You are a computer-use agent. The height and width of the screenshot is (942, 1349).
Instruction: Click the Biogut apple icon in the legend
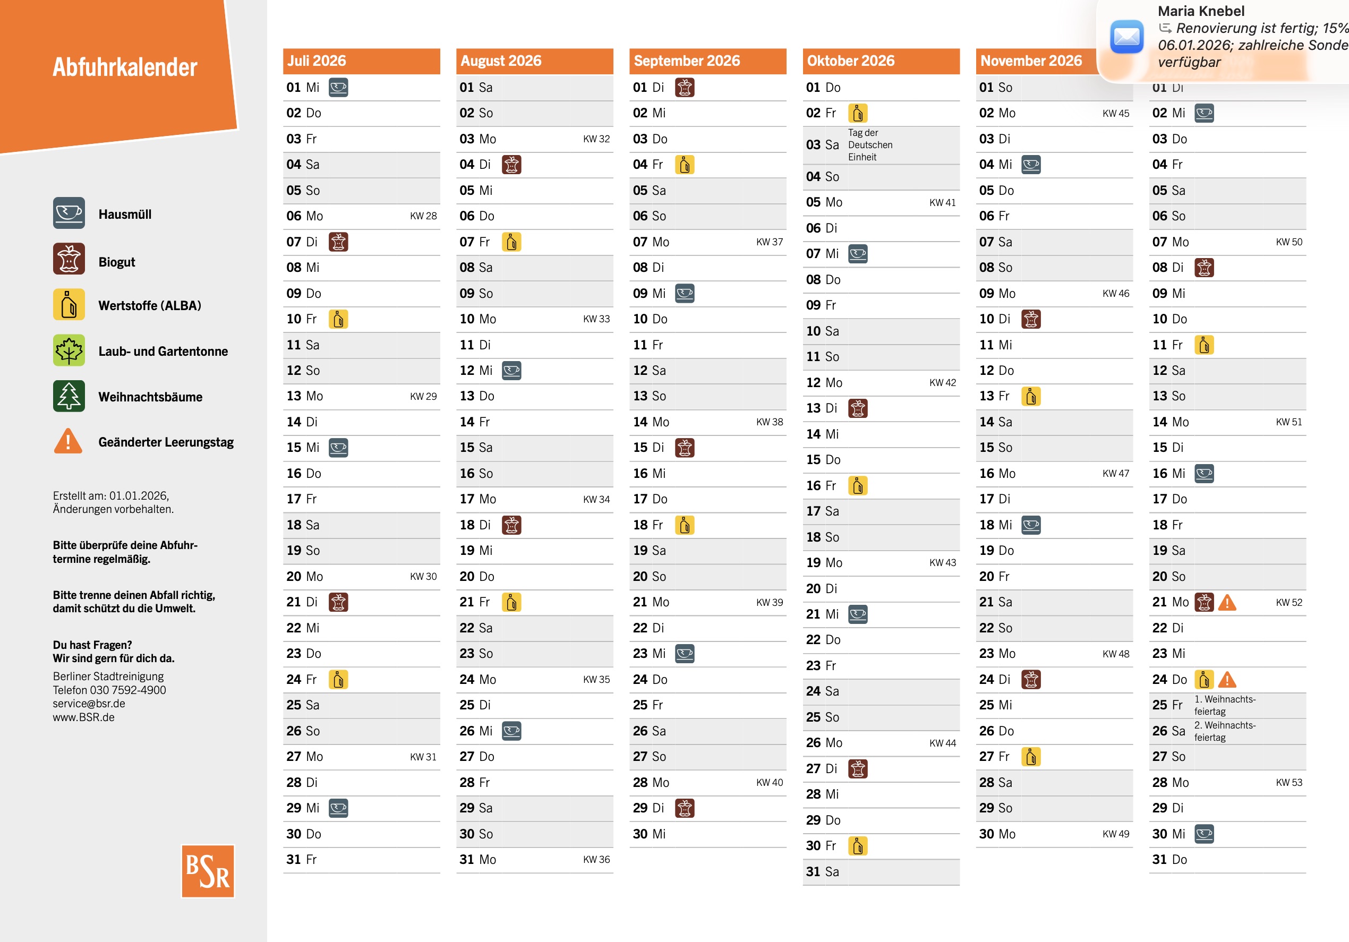click(x=69, y=259)
